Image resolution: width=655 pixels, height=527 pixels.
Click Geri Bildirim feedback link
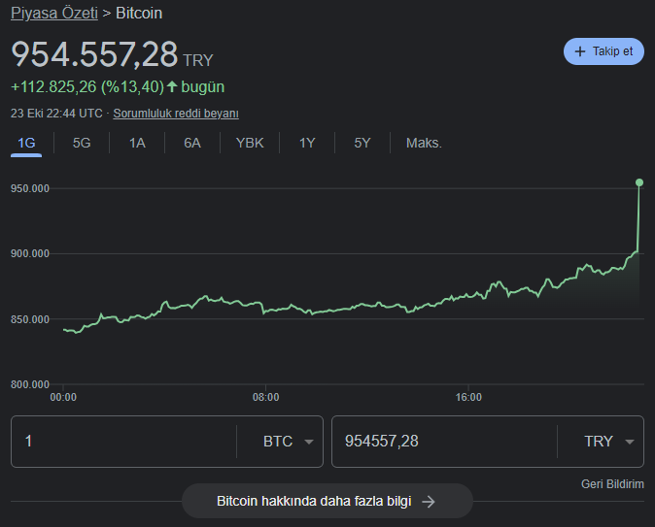pos(612,484)
